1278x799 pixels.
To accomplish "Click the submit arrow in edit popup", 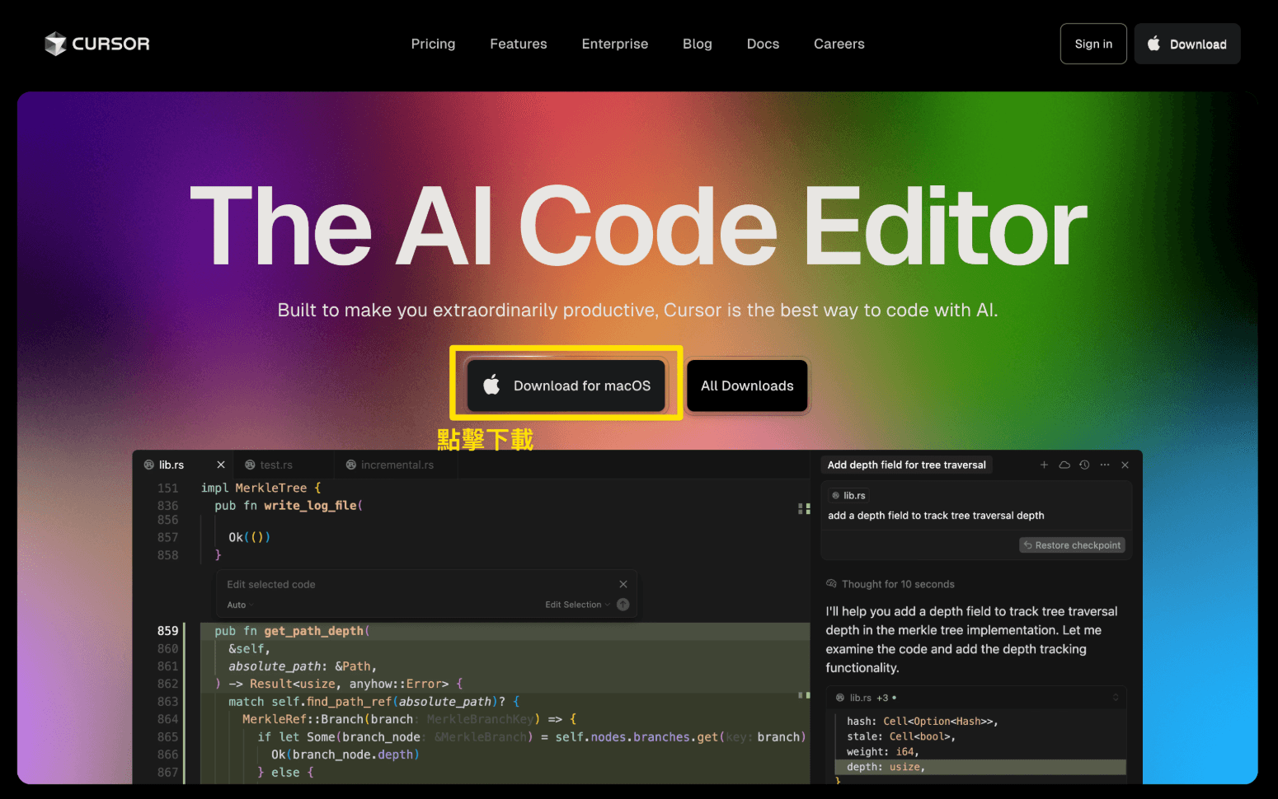I will (623, 605).
